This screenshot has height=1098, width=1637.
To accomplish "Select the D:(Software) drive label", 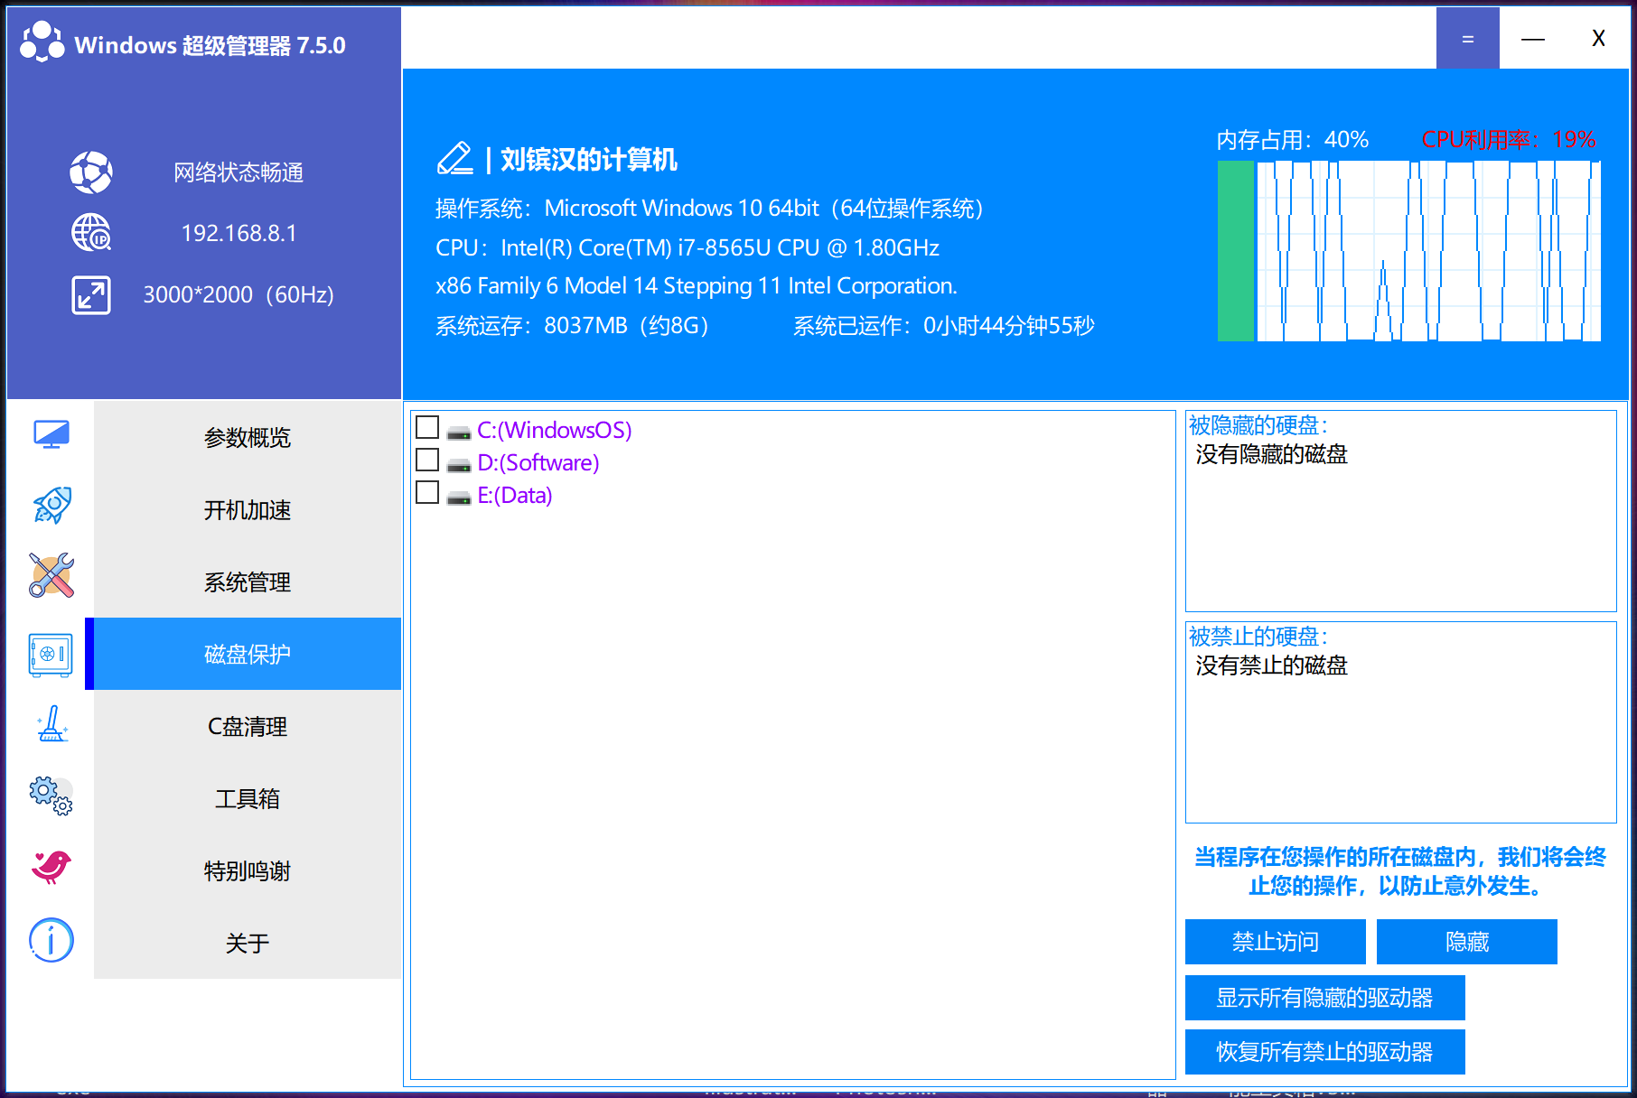I will click(x=538, y=462).
